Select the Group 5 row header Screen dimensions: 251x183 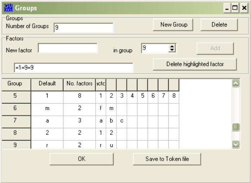click(x=16, y=96)
